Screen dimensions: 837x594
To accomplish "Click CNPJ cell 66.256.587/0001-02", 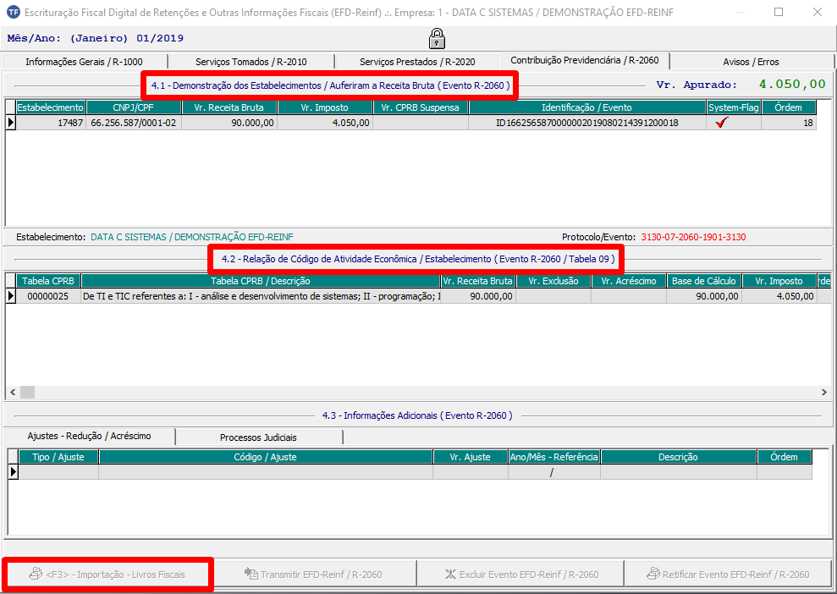I will [x=134, y=123].
